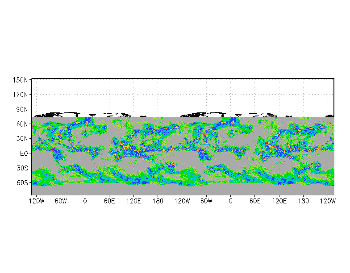This screenshot has height=273, width=350.
Task: Click the leftmost 120E longitude label
Action: (133, 201)
